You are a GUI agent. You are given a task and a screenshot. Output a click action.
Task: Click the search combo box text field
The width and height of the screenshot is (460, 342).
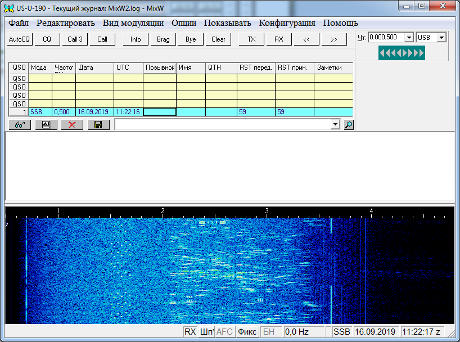[223, 124]
